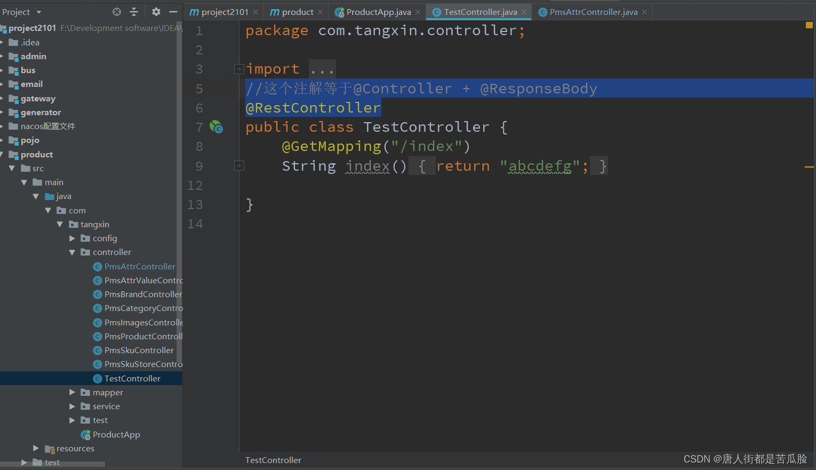Select the bus module folder

28,70
